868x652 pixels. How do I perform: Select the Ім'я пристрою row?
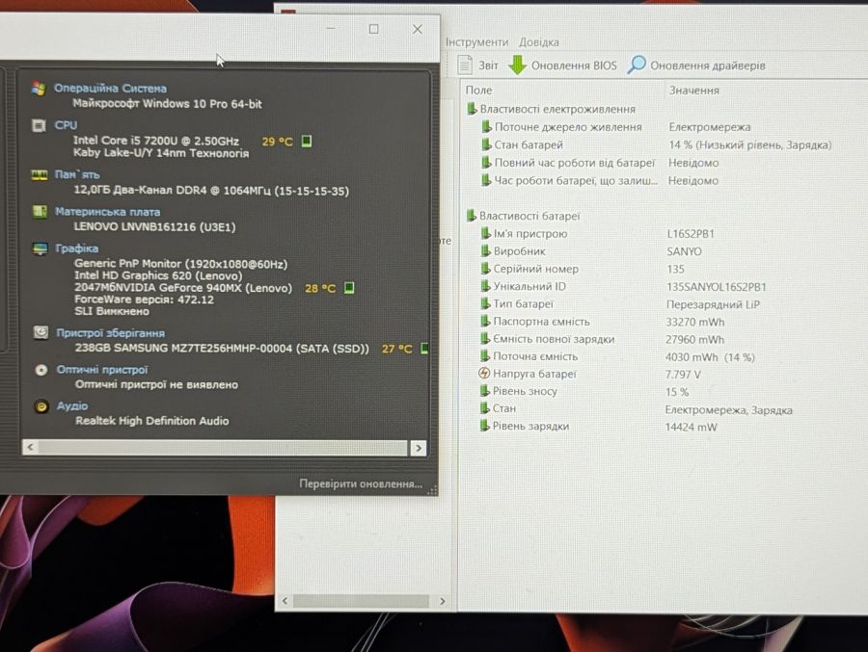pyautogui.click(x=597, y=233)
